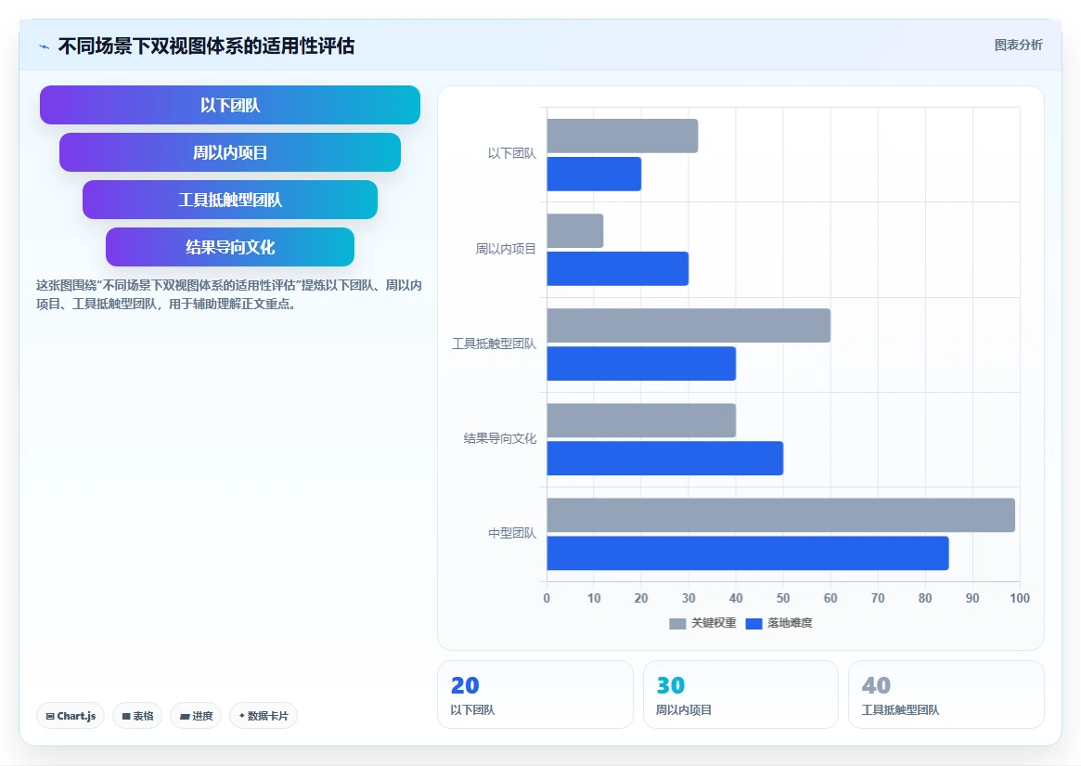The image size is (1081, 766).
Task: Click the 以下团队 y-axis label
Action: (511, 153)
